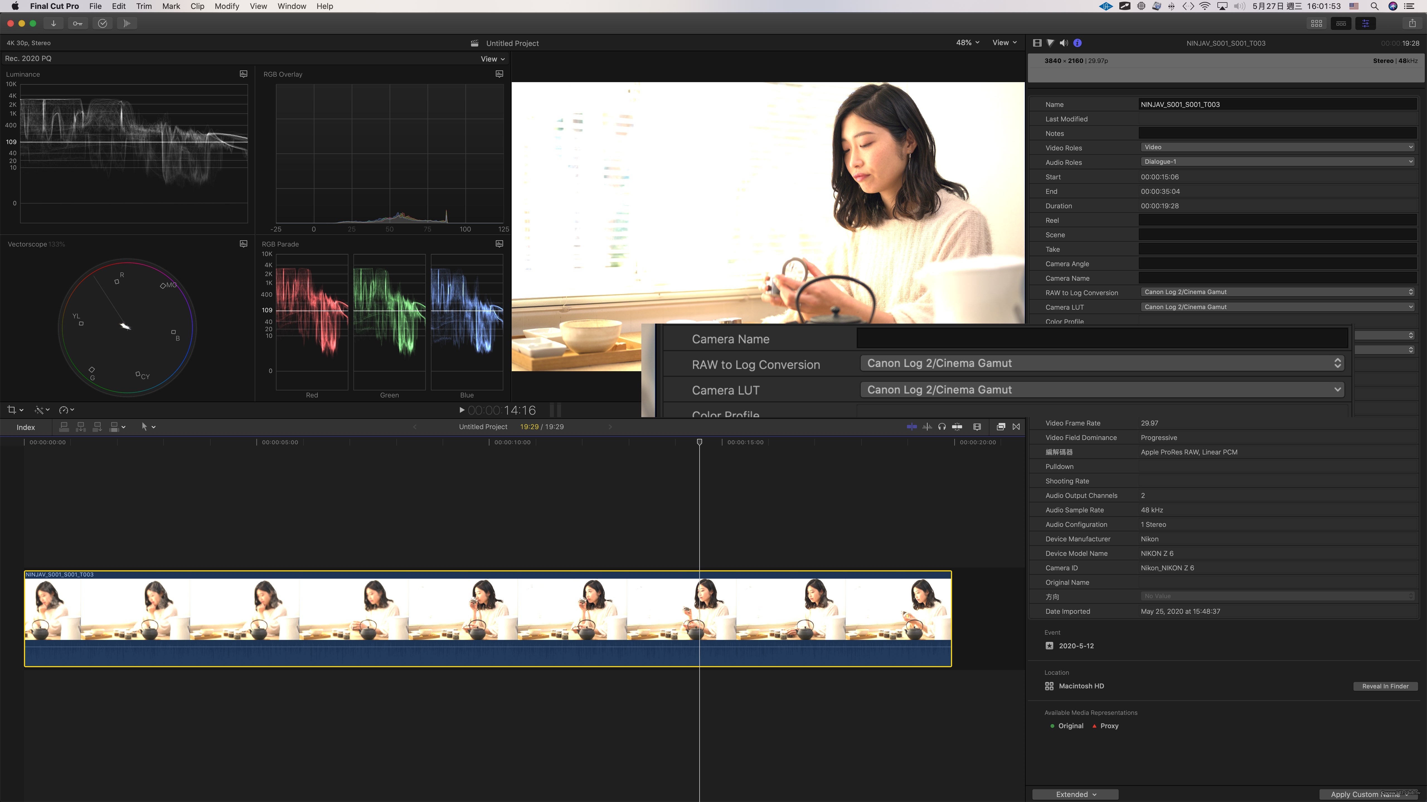This screenshot has width=1427, height=802.
Task: Toggle skimming in the timeline
Action: point(912,427)
